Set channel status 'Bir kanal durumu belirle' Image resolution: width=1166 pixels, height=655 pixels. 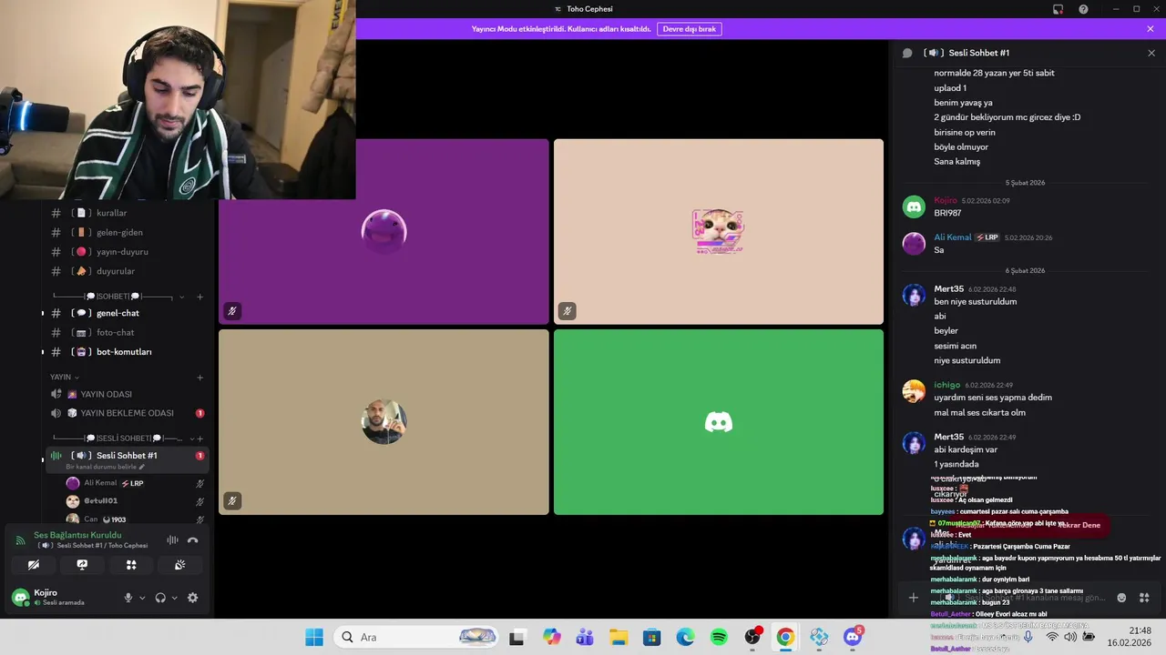pyautogui.click(x=105, y=467)
